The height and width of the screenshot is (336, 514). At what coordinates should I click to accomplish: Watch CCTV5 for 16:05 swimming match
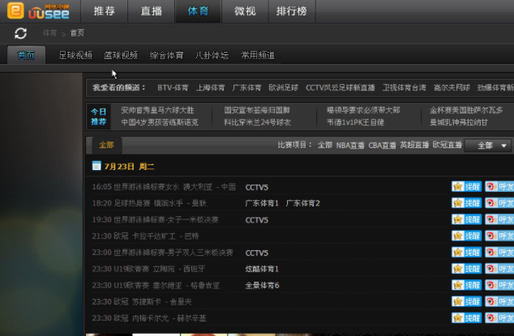pyautogui.click(x=257, y=187)
